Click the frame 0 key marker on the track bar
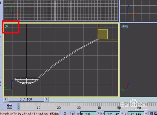 (x=19, y=106)
